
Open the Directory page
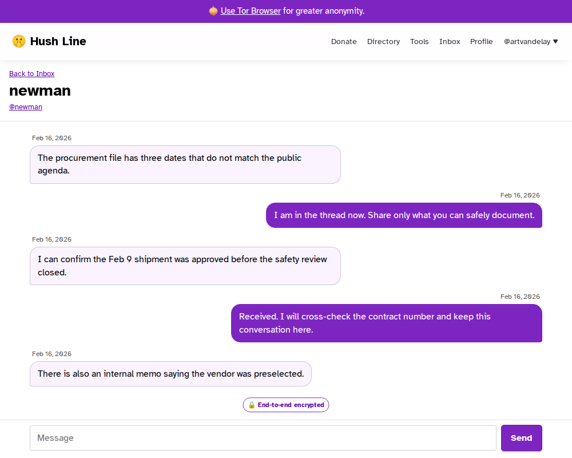[x=383, y=42]
